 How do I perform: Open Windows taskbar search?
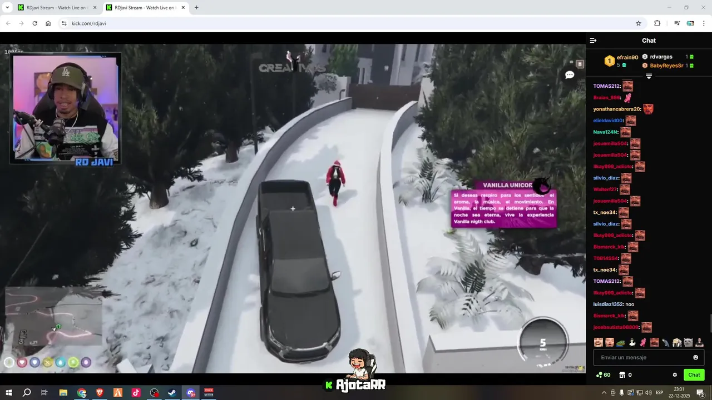(27, 393)
